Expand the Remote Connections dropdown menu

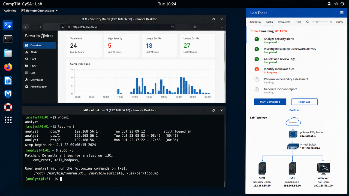click(x=40, y=11)
